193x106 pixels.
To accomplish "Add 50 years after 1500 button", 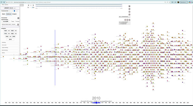I will click(9, 31).
